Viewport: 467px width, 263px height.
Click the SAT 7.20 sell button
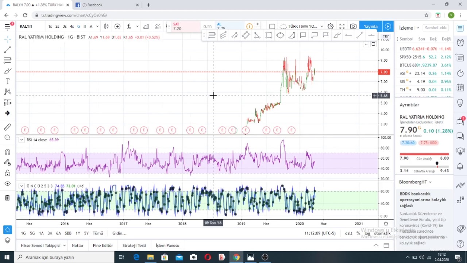pos(186,26)
